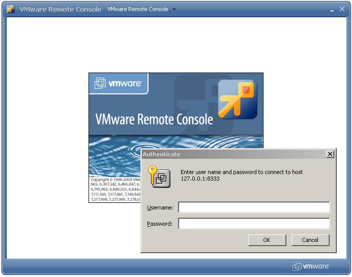Image resolution: width=352 pixels, height=277 pixels.
Task: Click the 'Authenticate' dialog title
Action: (161, 154)
